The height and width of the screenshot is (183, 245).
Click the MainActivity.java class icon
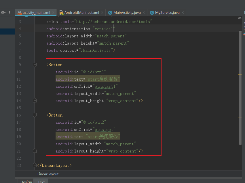pos(110,13)
